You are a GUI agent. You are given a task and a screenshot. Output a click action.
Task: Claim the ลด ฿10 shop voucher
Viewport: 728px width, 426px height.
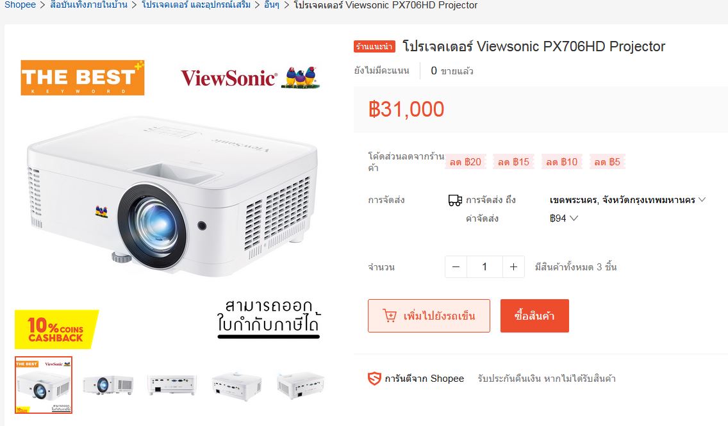coord(562,162)
